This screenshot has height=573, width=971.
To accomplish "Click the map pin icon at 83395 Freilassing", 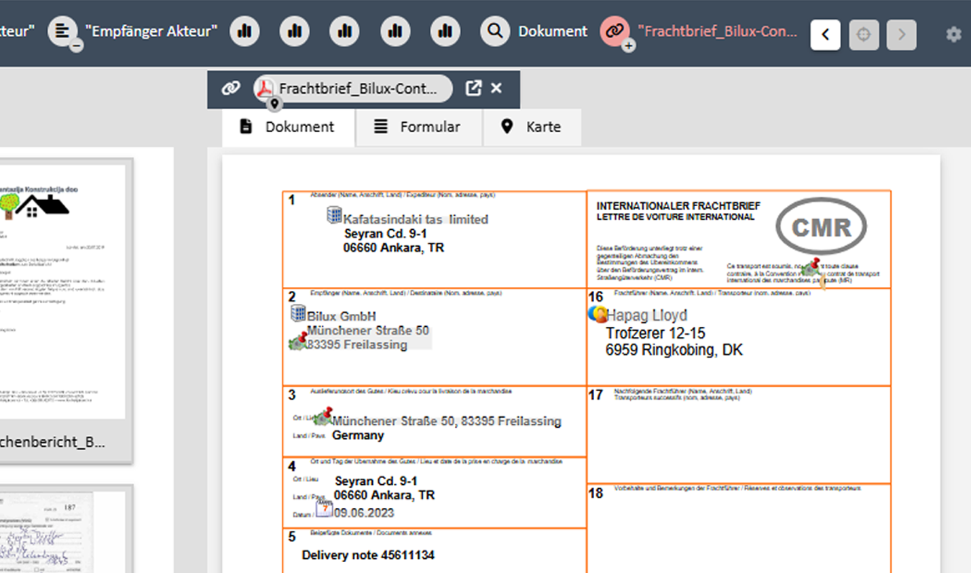I will 298,341.
